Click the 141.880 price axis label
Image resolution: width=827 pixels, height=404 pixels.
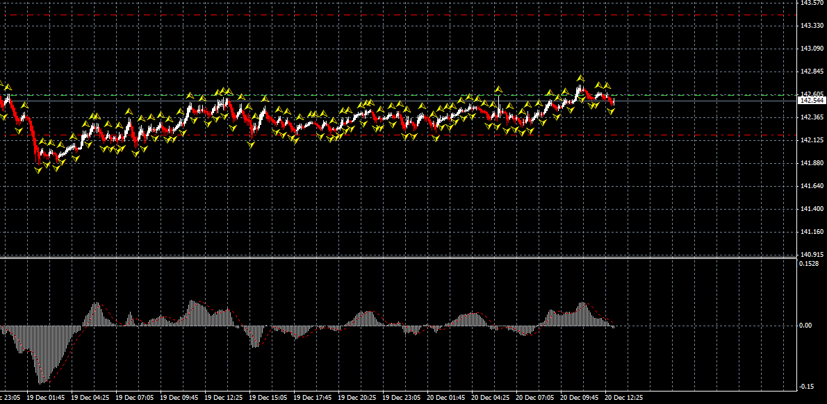pyautogui.click(x=813, y=162)
